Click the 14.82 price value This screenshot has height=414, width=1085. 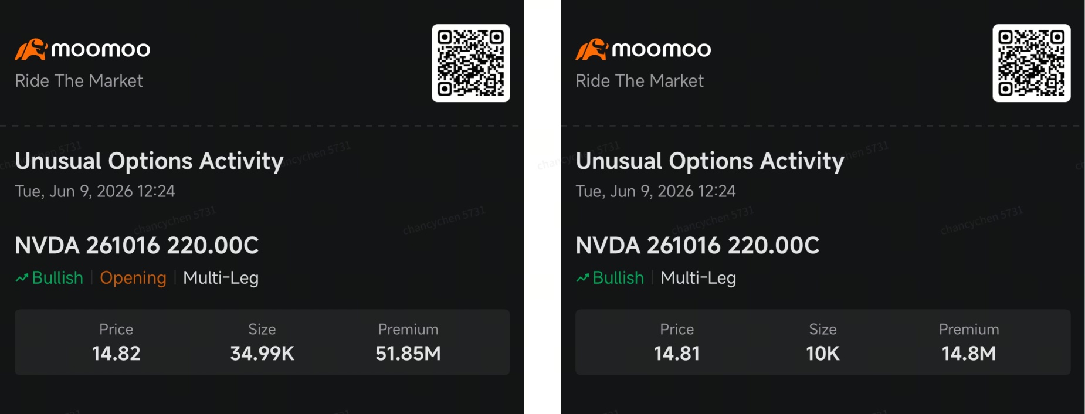[116, 354]
